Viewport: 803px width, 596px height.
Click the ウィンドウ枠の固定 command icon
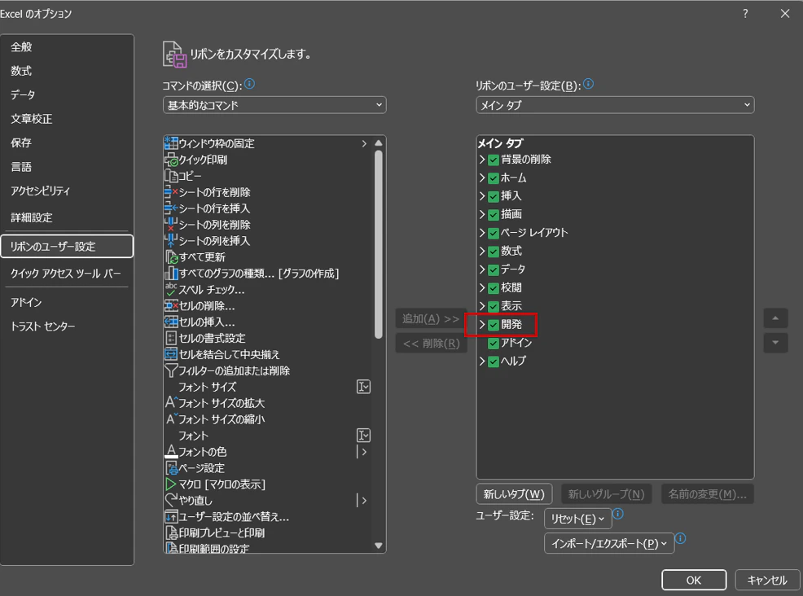pos(171,143)
